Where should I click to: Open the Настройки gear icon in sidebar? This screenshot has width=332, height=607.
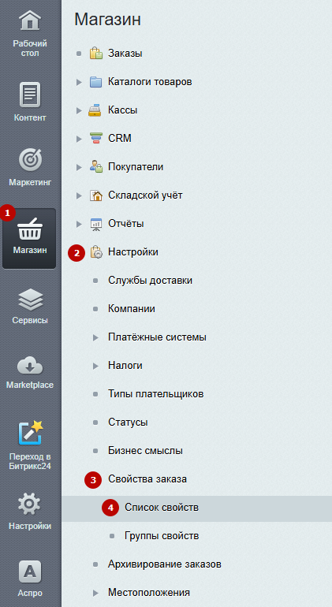30,504
